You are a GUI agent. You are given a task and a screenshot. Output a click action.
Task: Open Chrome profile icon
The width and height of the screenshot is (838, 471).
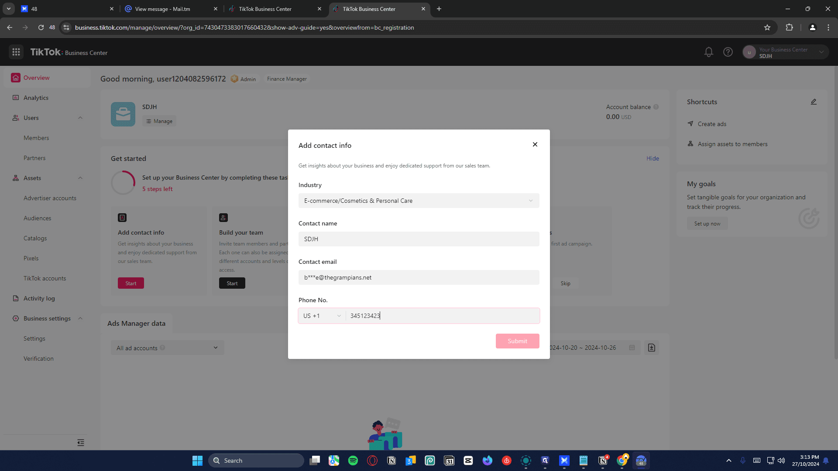coord(812,27)
